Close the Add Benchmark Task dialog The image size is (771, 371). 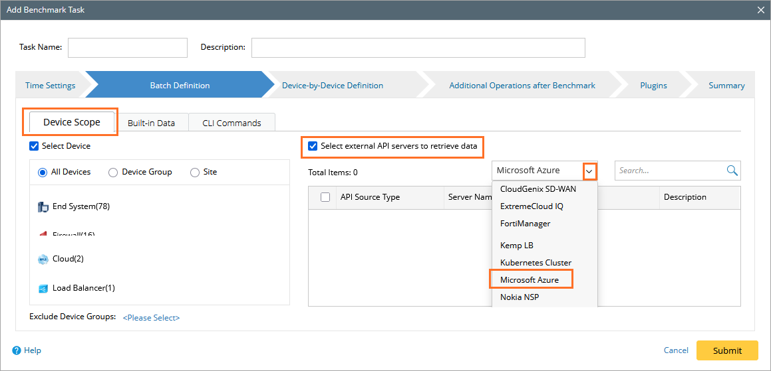(x=761, y=10)
